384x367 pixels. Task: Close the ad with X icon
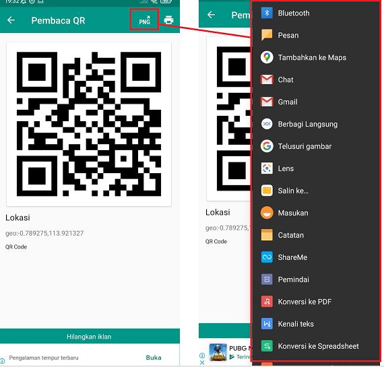coord(202,362)
